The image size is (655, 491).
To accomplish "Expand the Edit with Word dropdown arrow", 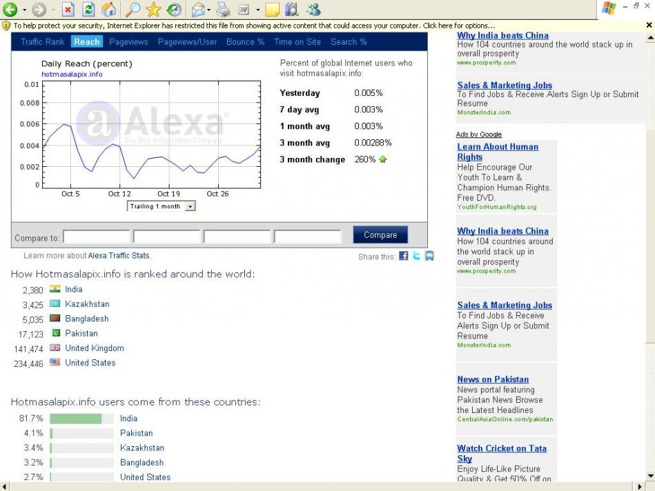I will point(257,9).
